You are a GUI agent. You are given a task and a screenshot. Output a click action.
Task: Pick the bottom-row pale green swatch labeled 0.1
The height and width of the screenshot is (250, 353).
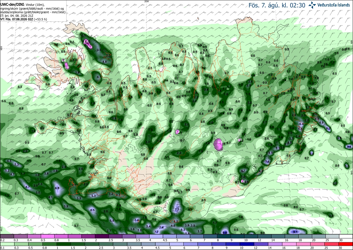pyautogui.click(x=7, y=244)
